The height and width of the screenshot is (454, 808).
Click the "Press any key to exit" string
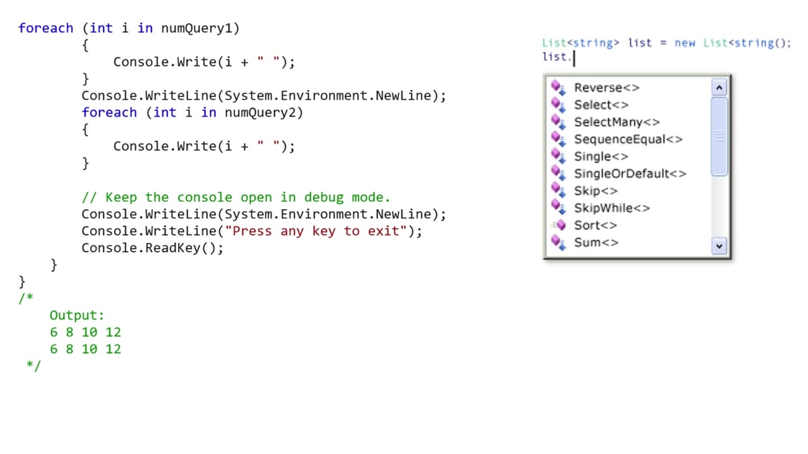click(316, 231)
